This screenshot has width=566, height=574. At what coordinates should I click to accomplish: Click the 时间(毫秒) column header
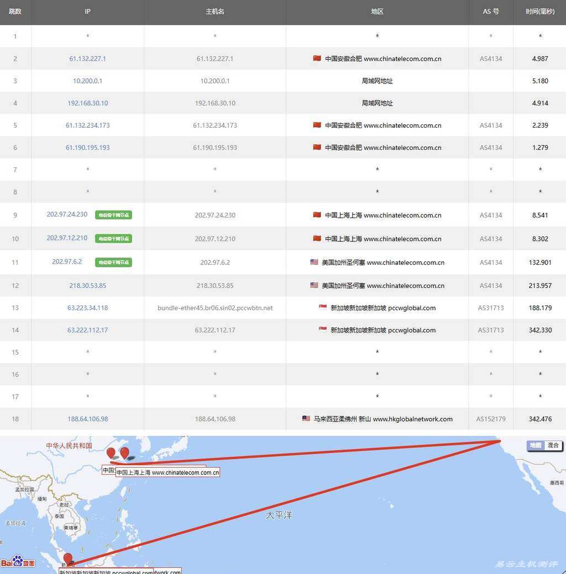540,12
